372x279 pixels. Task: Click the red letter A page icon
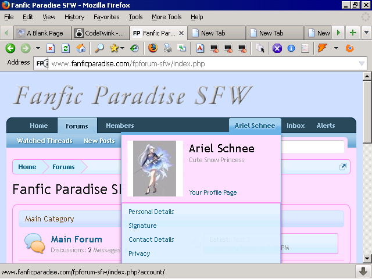pyautogui.click(x=200, y=48)
